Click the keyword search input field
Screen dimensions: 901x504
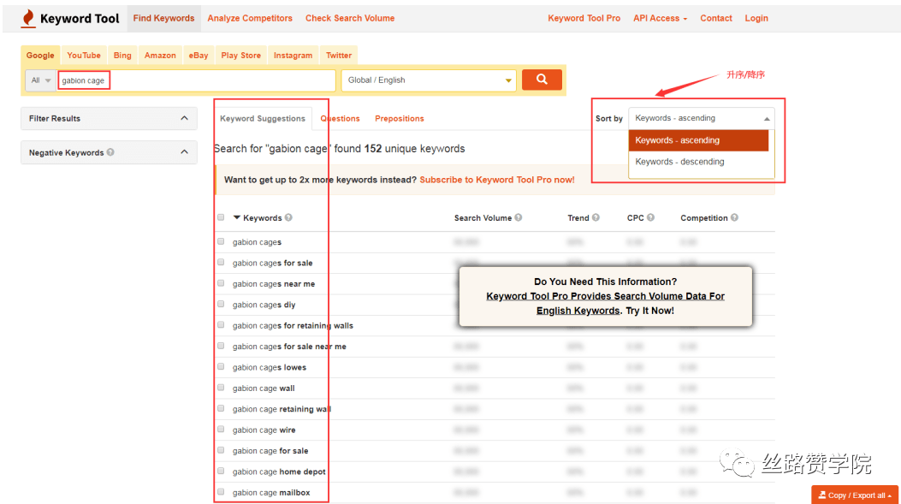point(197,80)
